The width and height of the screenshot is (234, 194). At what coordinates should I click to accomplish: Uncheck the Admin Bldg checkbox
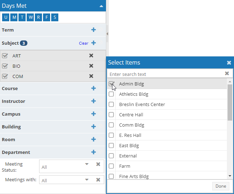(111, 84)
